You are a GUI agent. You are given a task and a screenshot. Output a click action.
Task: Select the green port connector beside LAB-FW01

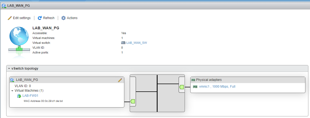tap(133, 101)
